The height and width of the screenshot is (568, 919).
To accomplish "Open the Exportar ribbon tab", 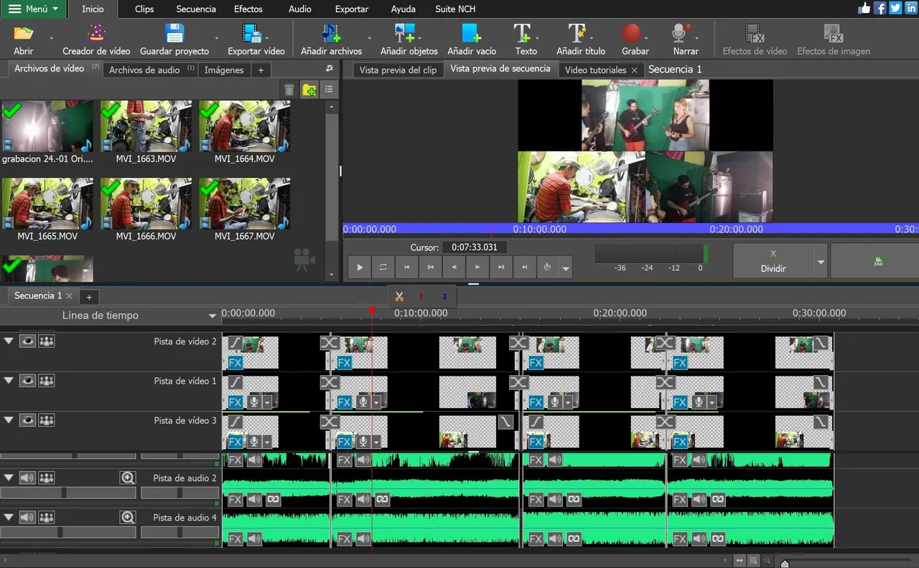I will point(352,9).
